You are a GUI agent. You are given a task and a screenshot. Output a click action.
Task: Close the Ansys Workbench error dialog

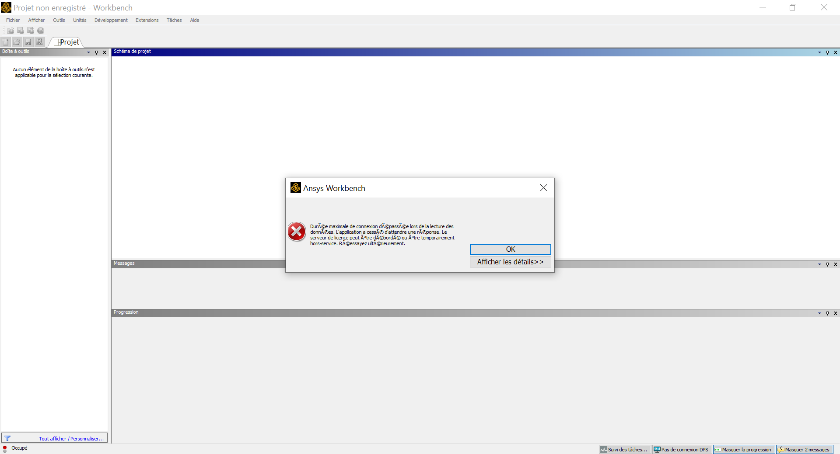543,188
